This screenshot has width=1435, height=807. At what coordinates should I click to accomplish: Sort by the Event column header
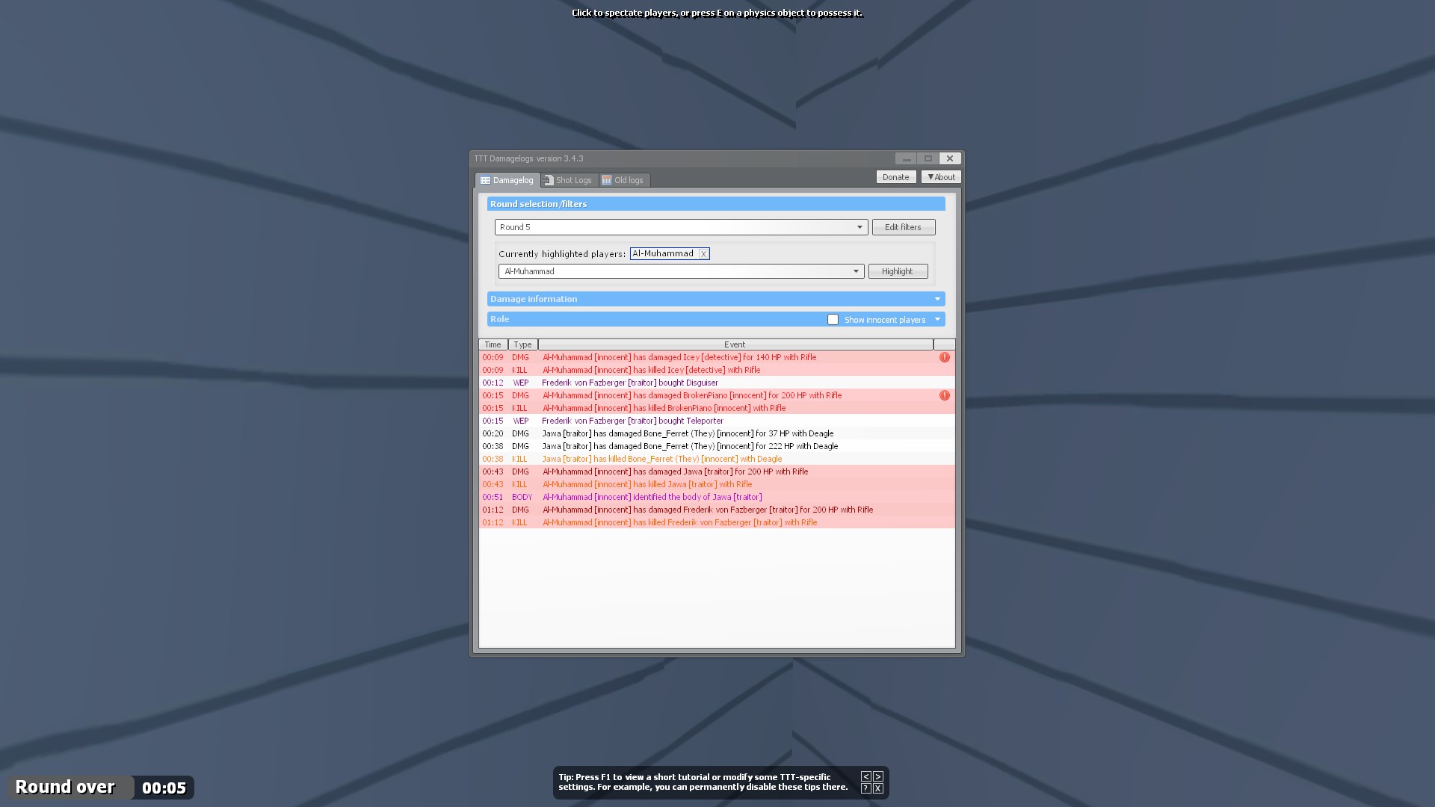tap(735, 344)
